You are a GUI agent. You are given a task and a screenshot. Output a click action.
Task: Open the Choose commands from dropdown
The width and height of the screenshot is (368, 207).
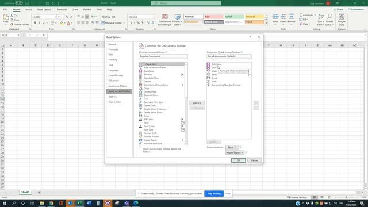[163, 56]
